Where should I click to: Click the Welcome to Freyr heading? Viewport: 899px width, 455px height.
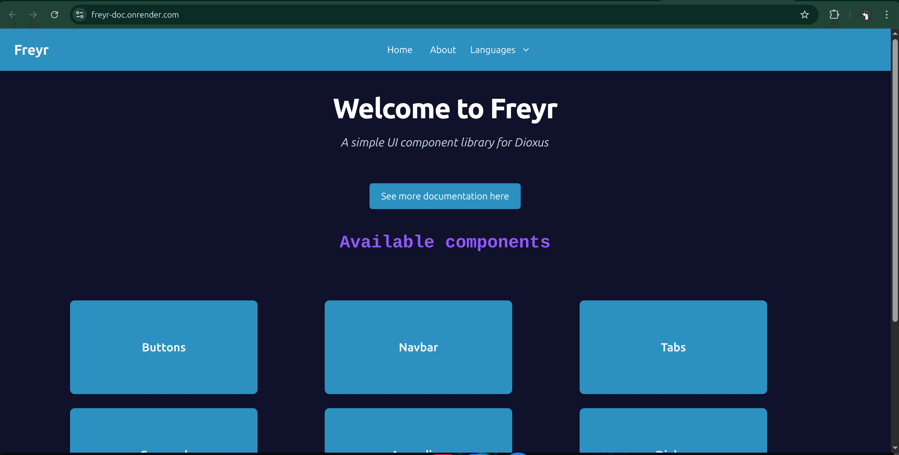[445, 109]
